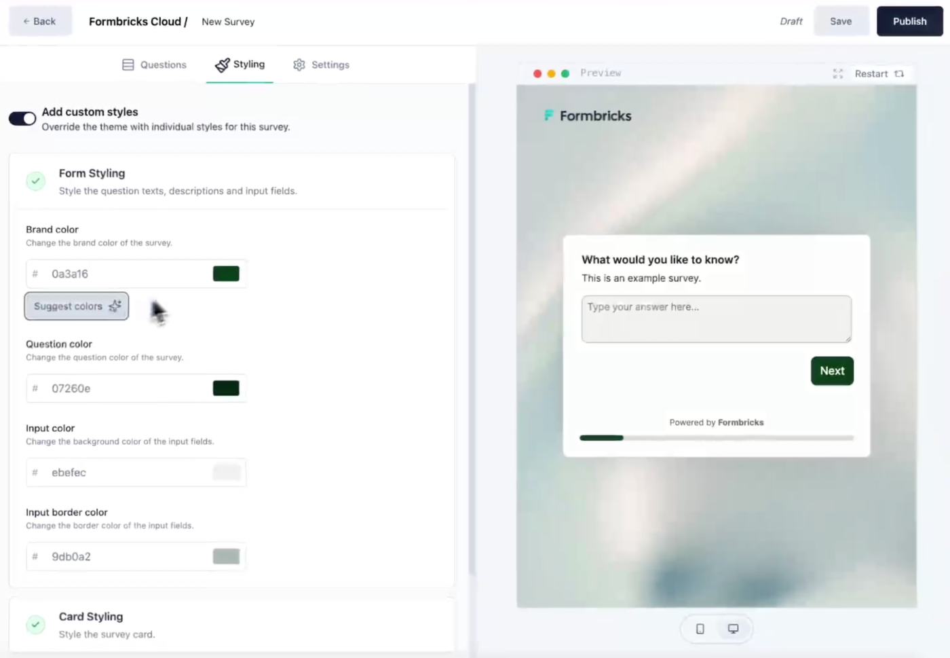The height and width of the screenshot is (658, 950).
Task: Switch preview to mobile device view
Action: 700,629
